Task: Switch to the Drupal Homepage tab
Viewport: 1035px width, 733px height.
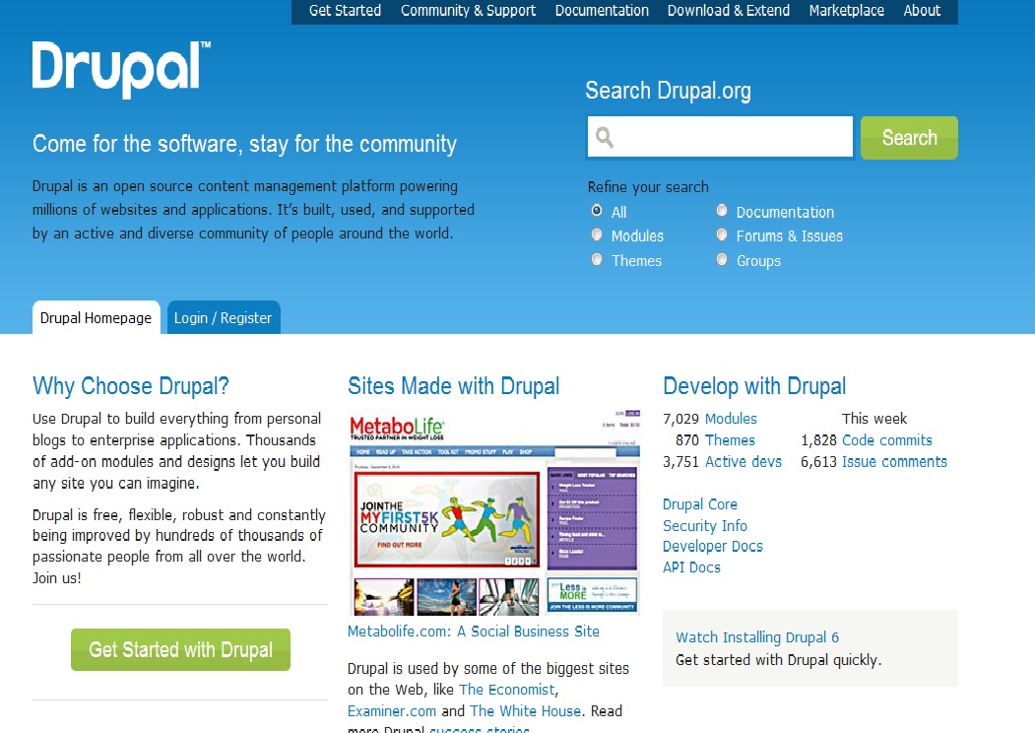Action: pyautogui.click(x=97, y=317)
